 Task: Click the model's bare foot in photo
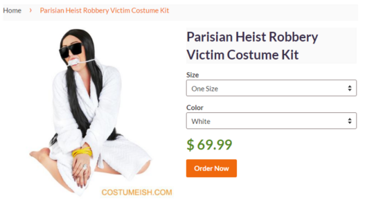coord(39,154)
